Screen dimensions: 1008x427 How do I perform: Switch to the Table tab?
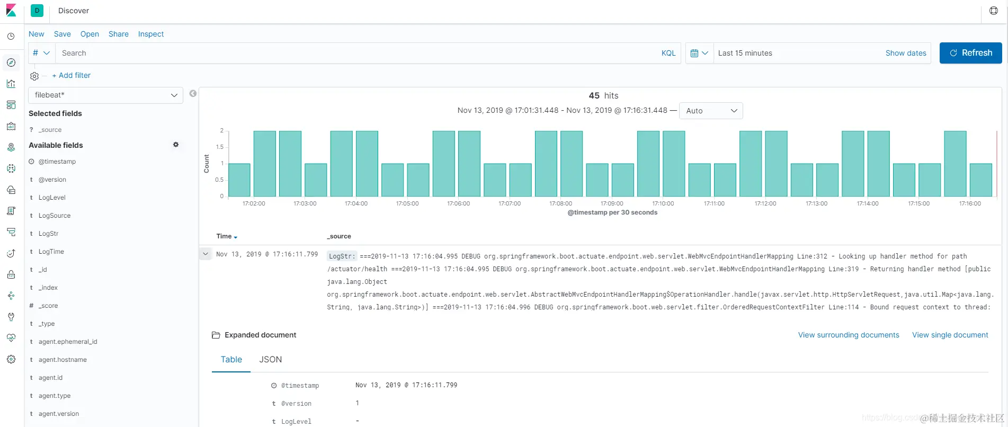tap(231, 359)
